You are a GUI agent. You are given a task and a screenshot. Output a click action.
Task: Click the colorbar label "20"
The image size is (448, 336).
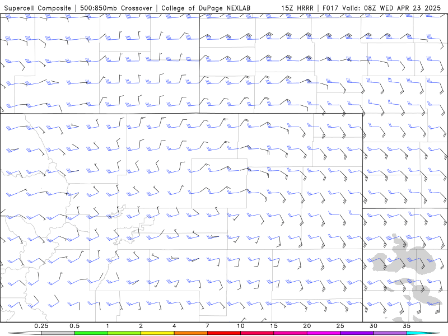click(307, 326)
